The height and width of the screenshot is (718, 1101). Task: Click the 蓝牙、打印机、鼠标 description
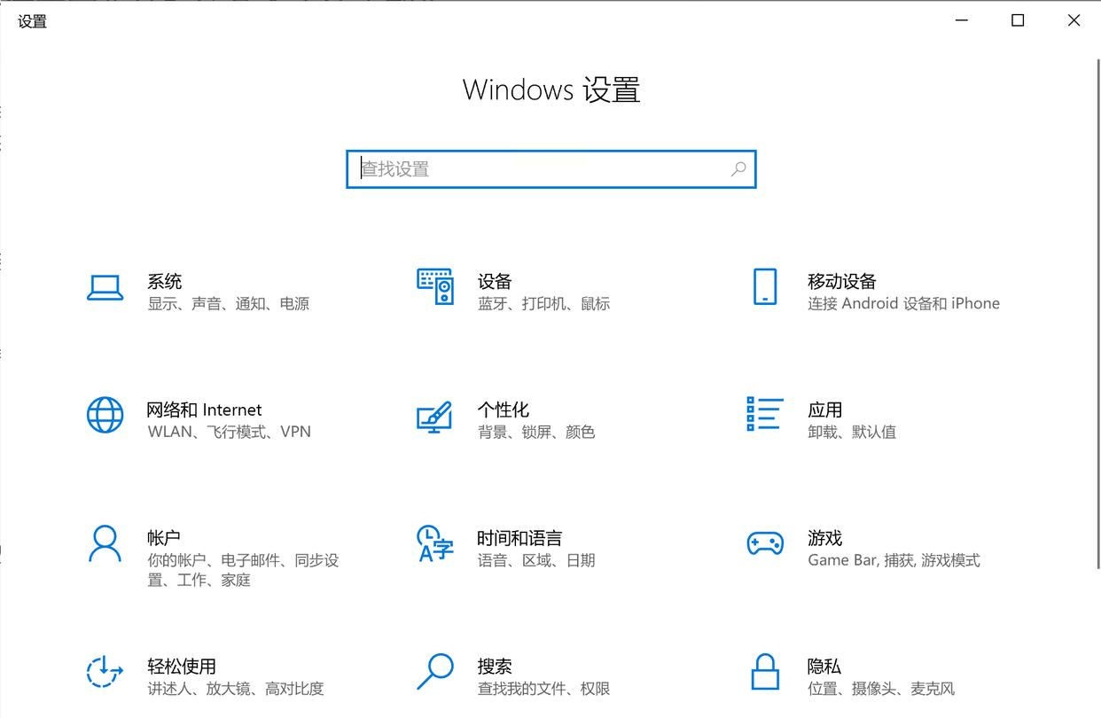pyautogui.click(x=543, y=304)
